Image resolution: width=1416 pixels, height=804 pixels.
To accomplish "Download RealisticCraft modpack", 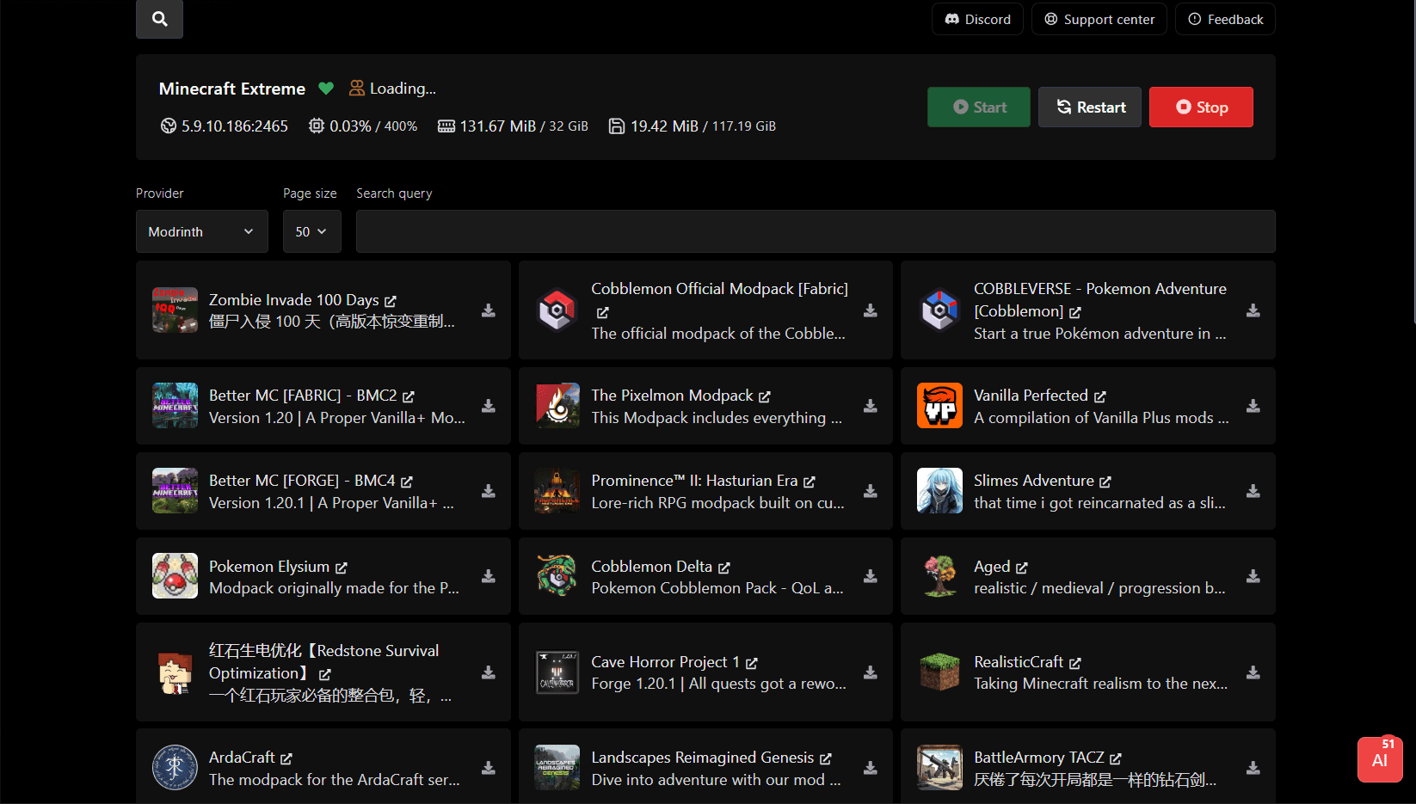I will [x=1253, y=672].
